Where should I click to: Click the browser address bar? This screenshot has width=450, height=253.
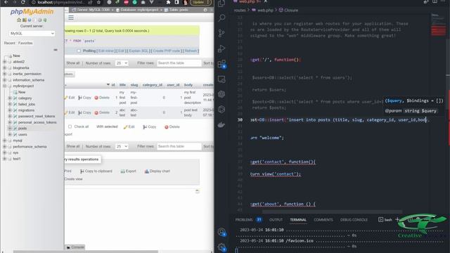[60, 2]
